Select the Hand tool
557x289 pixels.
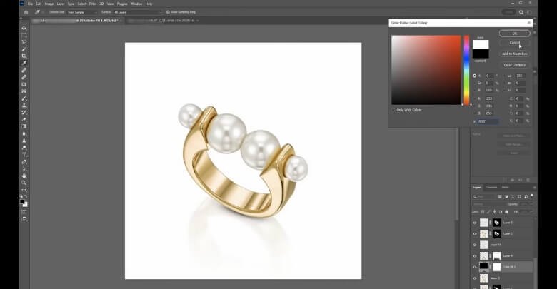click(24, 176)
